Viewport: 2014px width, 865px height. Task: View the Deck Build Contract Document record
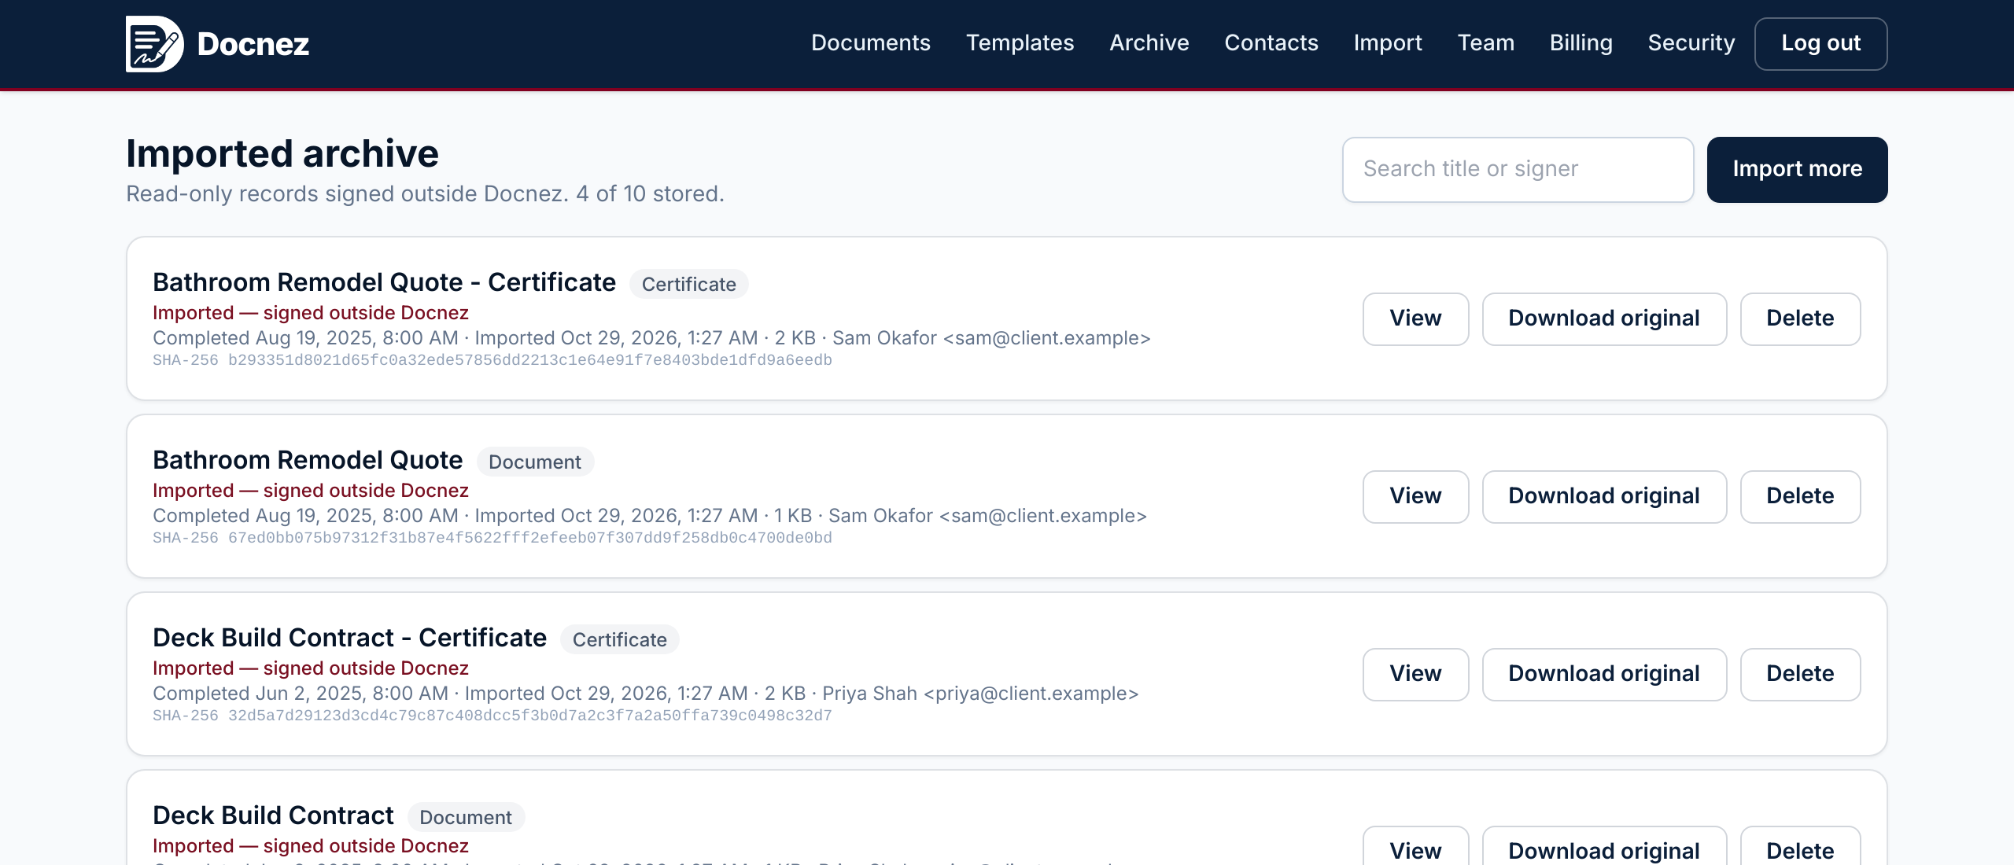1415,846
